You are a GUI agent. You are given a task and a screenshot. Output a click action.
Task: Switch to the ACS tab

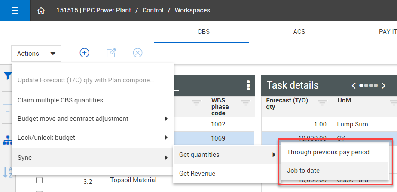[299, 32]
